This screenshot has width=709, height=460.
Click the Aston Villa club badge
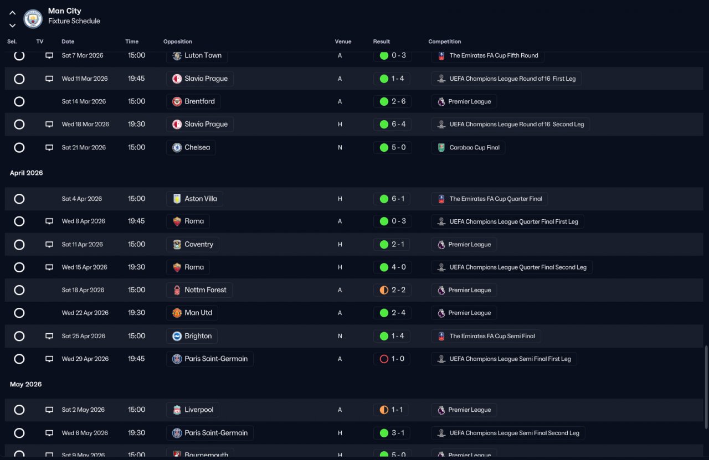click(x=177, y=199)
